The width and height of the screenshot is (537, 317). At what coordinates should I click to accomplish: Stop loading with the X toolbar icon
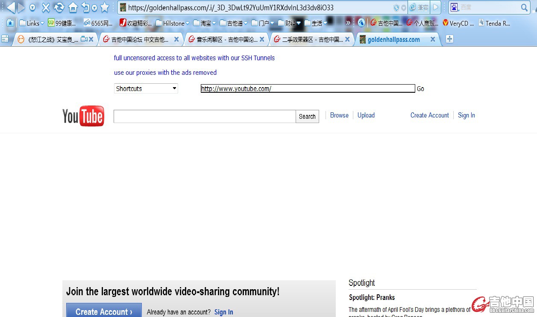(46, 7)
